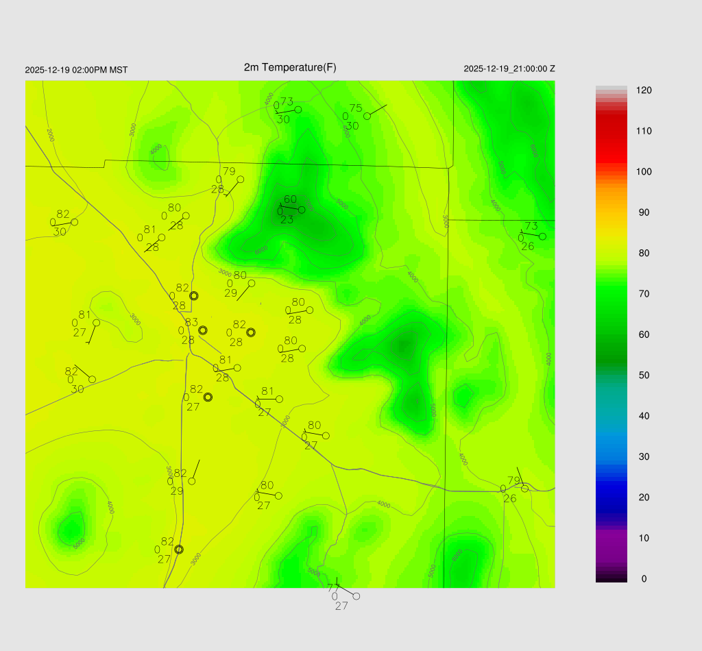Select the 21:00:00 Z timestamp text

click(509, 69)
